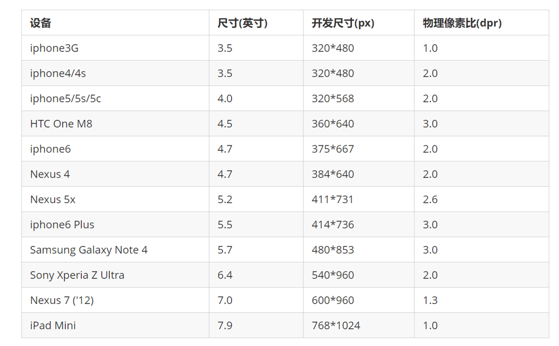This screenshot has width=559, height=346.
Task: Click the iphone6 device cell
Action: 50,149
